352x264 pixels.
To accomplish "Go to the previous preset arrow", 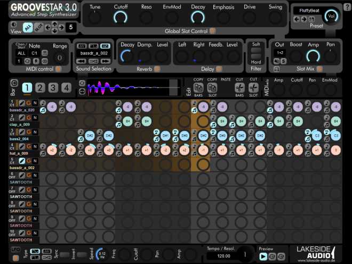I will pos(297,19).
